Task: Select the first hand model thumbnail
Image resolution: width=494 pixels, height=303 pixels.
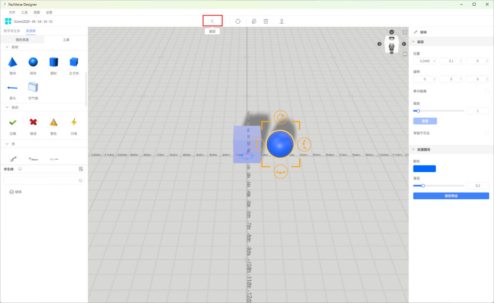Action: (13, 159)
